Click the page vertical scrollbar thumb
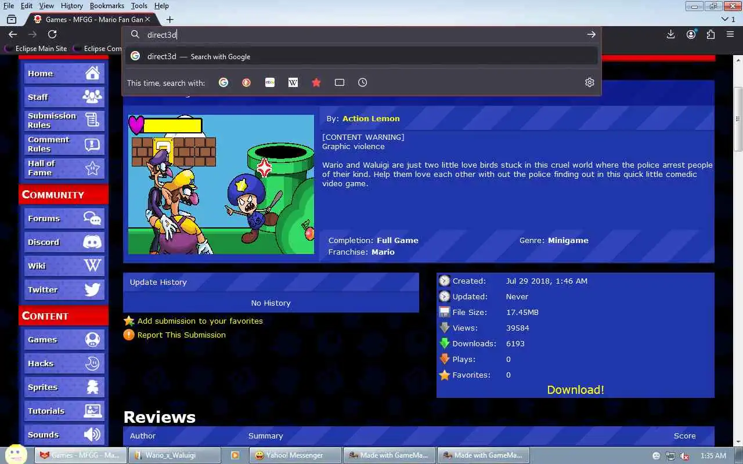 click(x=738, y=119)
